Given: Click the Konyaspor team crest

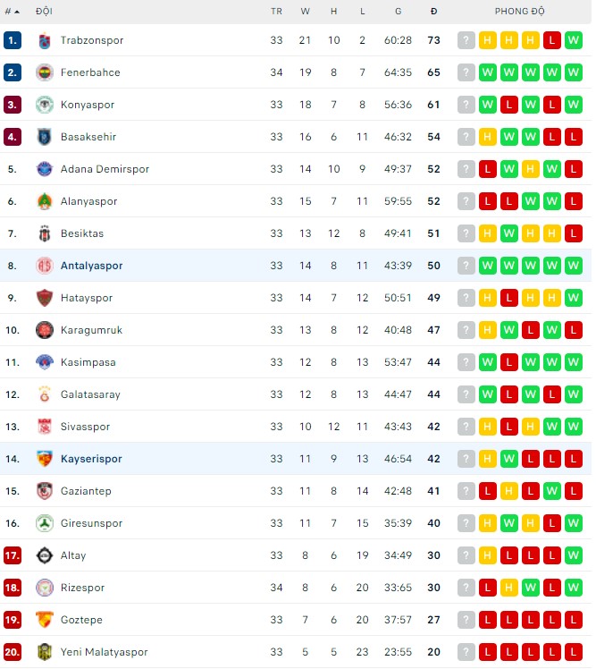Looking at the screenshot, I should tap(45, 105).
